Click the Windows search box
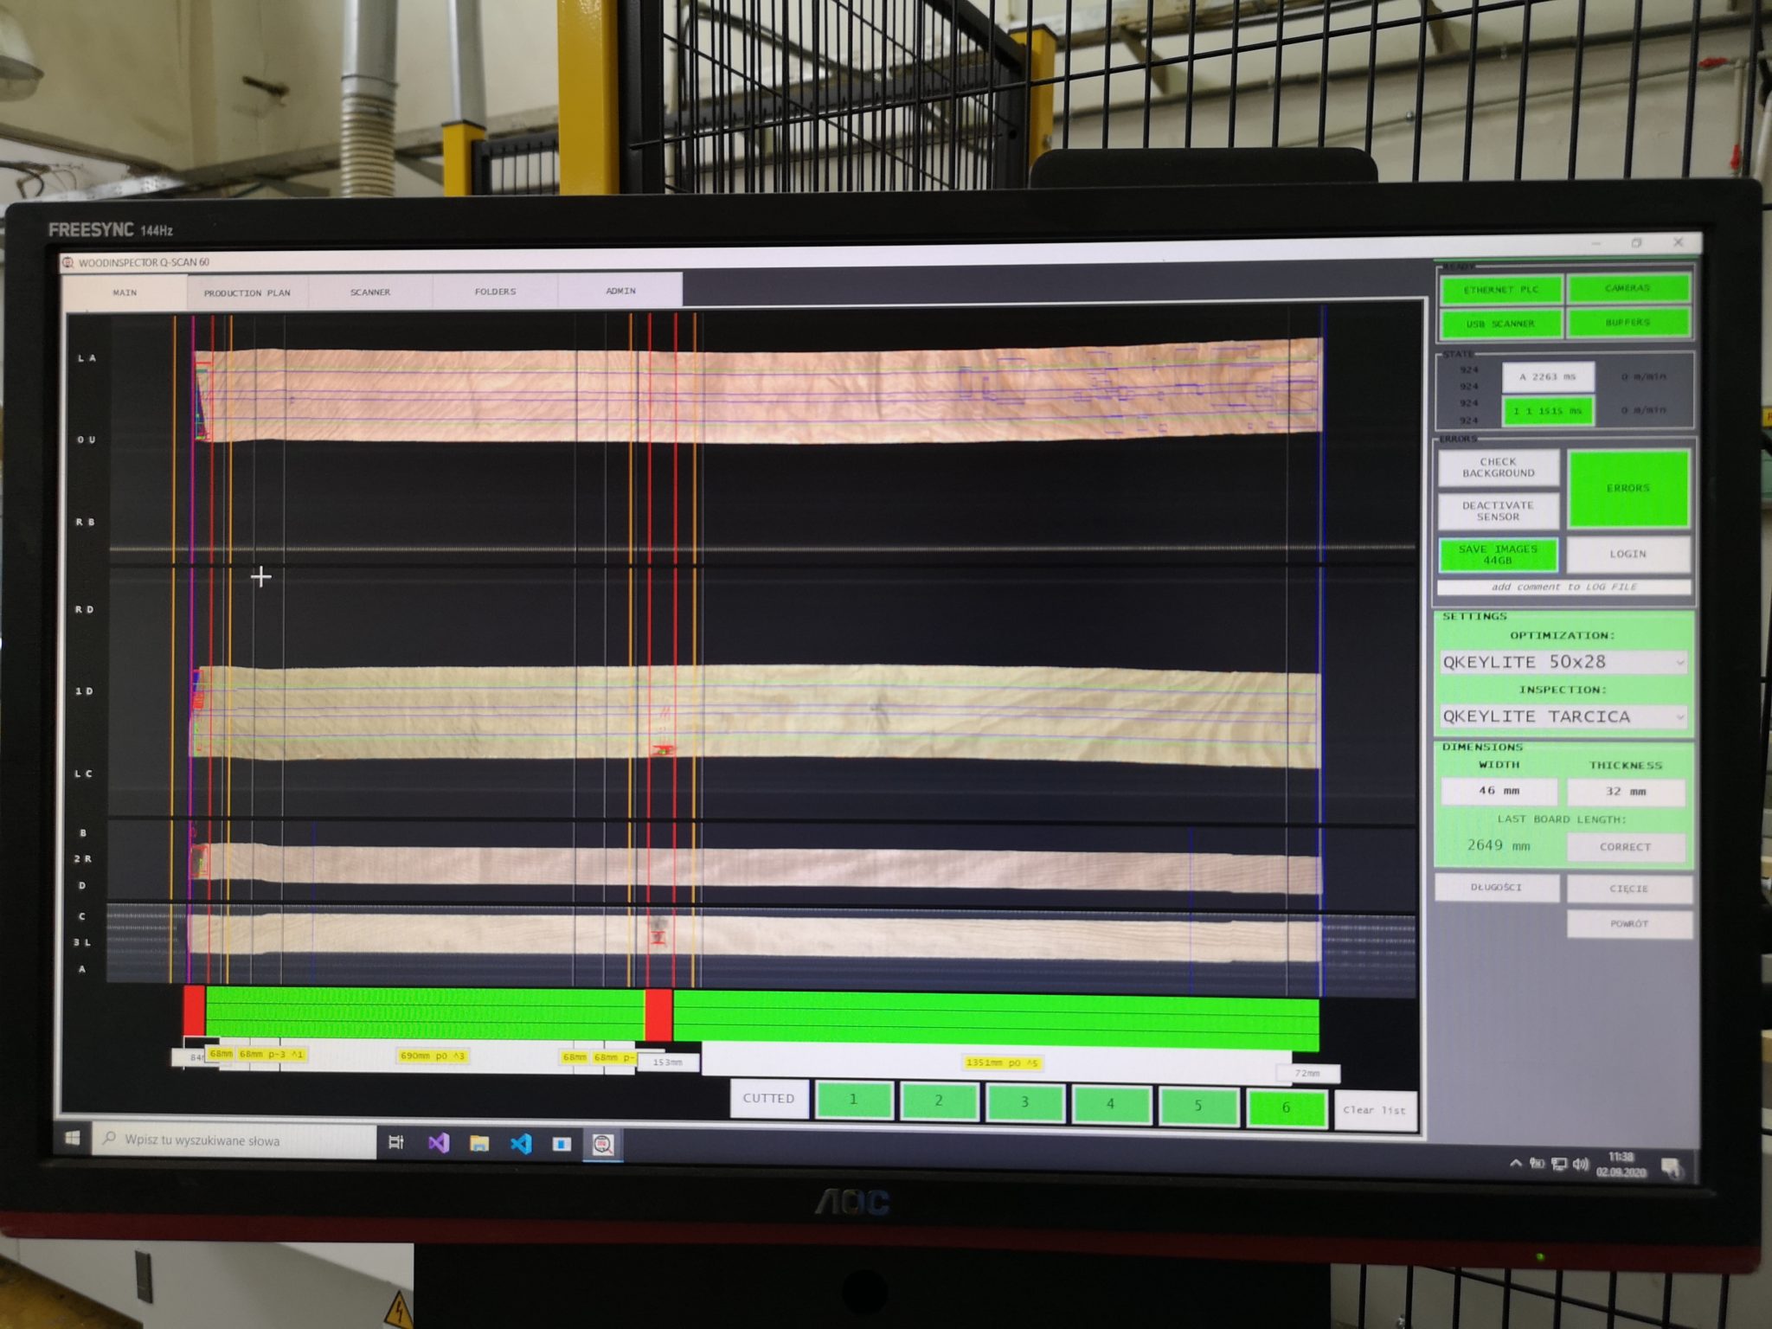Screen dimensions: 1772x1329 (x=234, y=1140)
